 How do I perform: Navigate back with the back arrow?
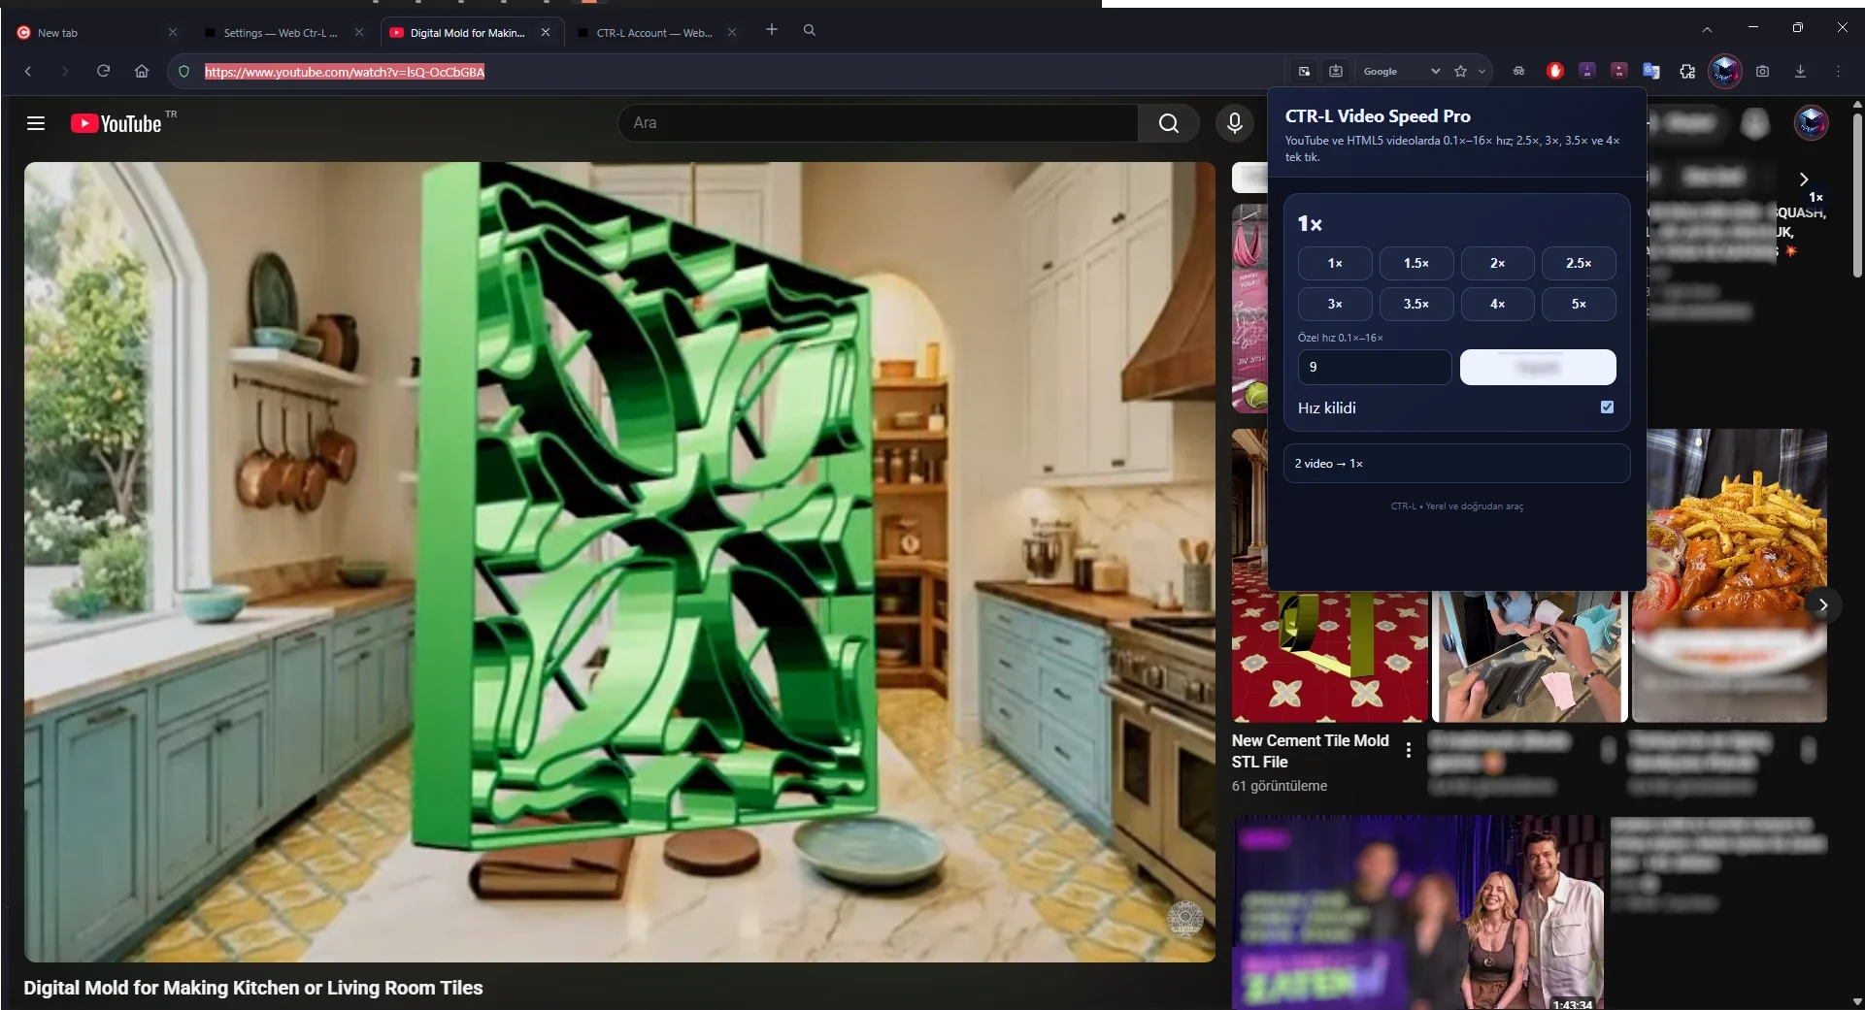coord(28,71)
